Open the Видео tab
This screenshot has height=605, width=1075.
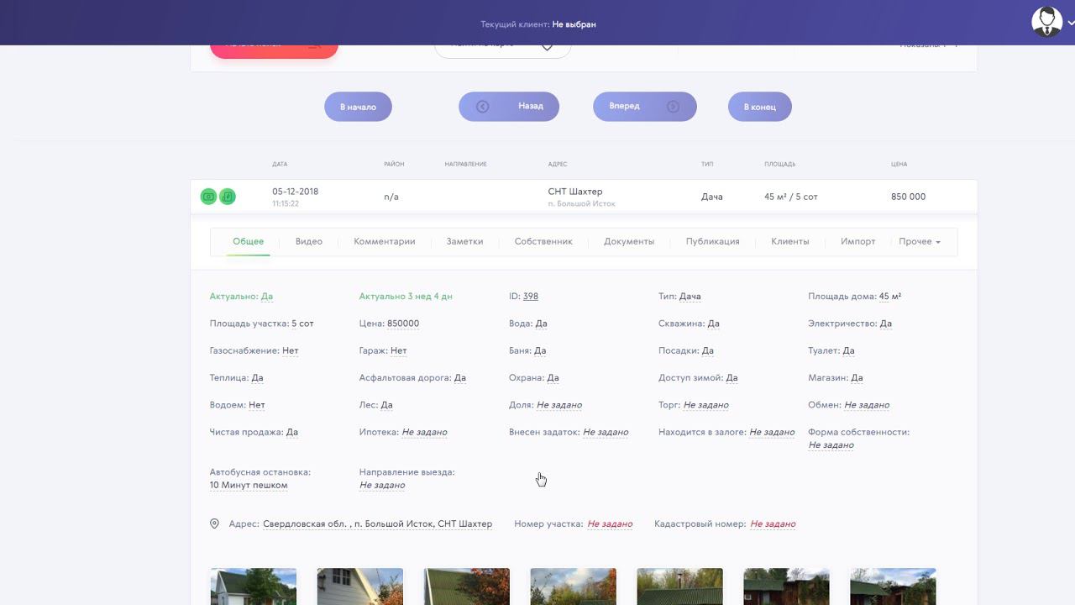[309, 241]
